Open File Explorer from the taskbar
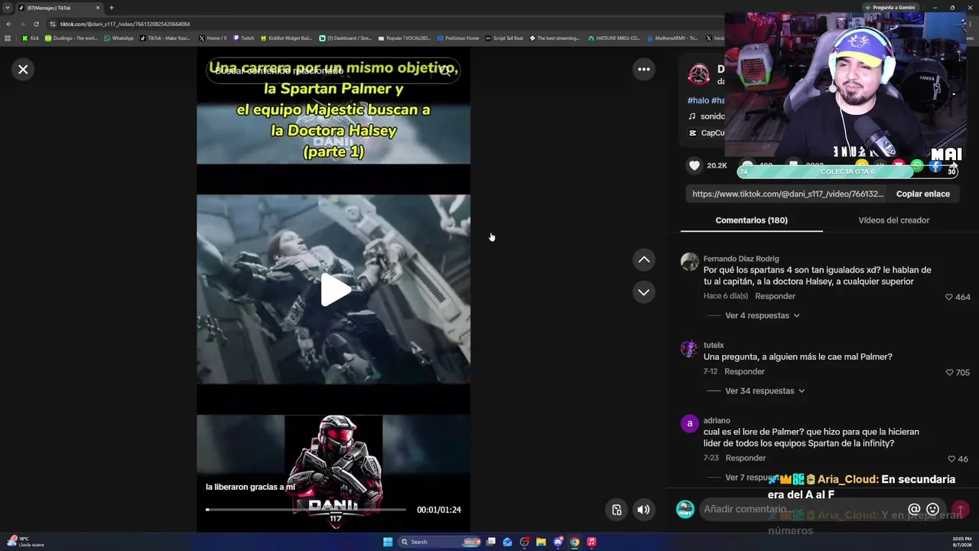The width and height of the screenshot is (979, 551). point(541,542)
